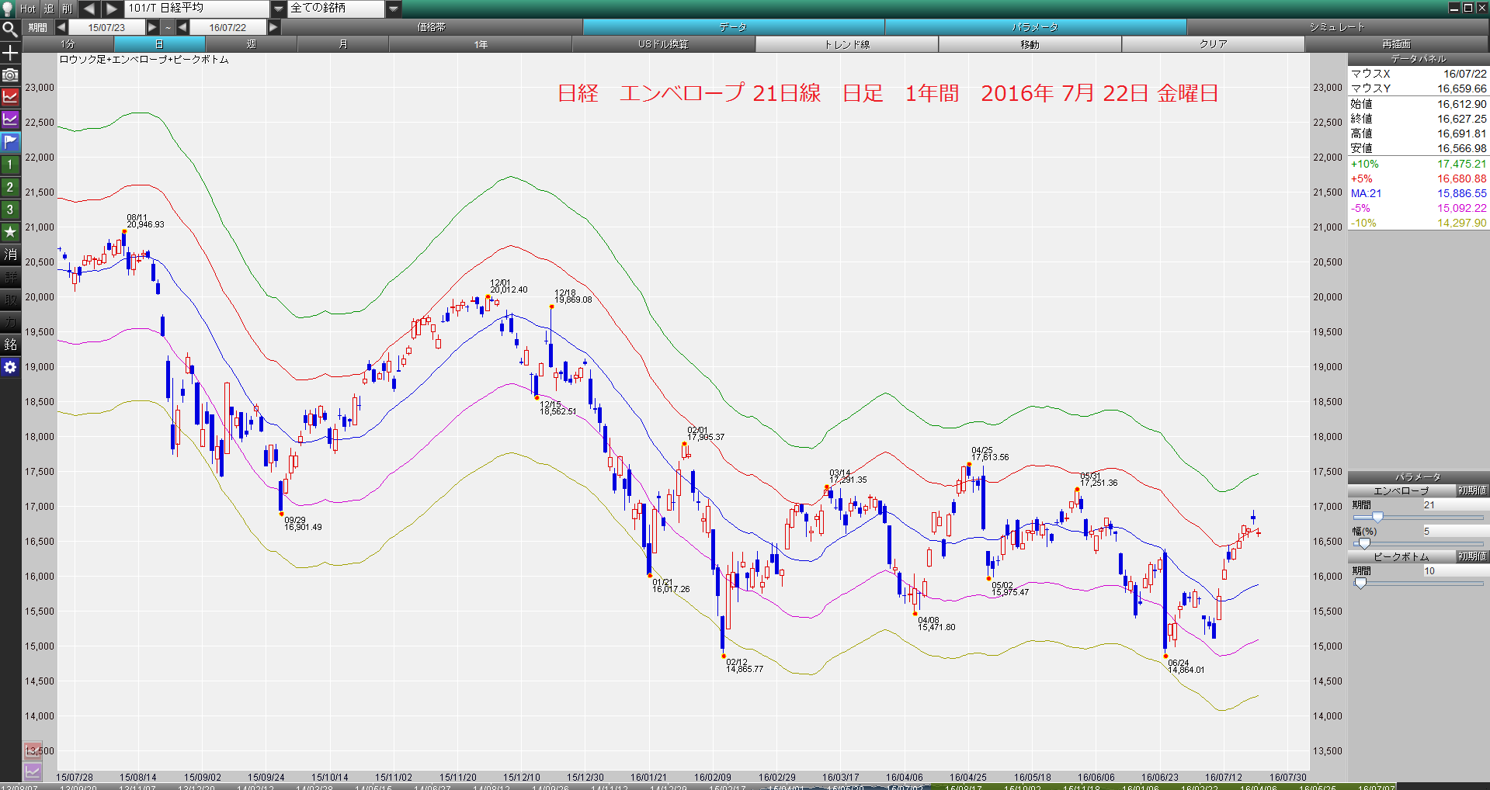The height and width of the screenshot is (790, 1490).
Task: Click the 消 sidebar button
Action: point(10,255)
